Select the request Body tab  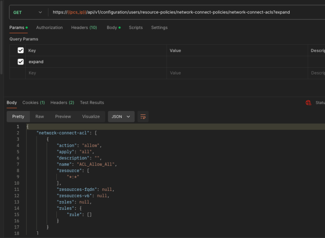[113, 28]
